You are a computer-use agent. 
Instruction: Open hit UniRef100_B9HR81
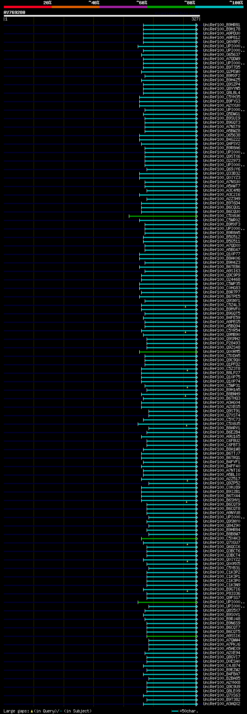click(x=222, y=25)
